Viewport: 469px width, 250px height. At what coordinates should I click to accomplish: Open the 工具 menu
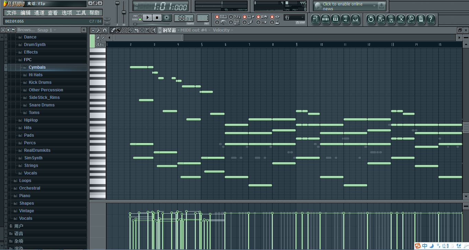click(x=81, y=13)
